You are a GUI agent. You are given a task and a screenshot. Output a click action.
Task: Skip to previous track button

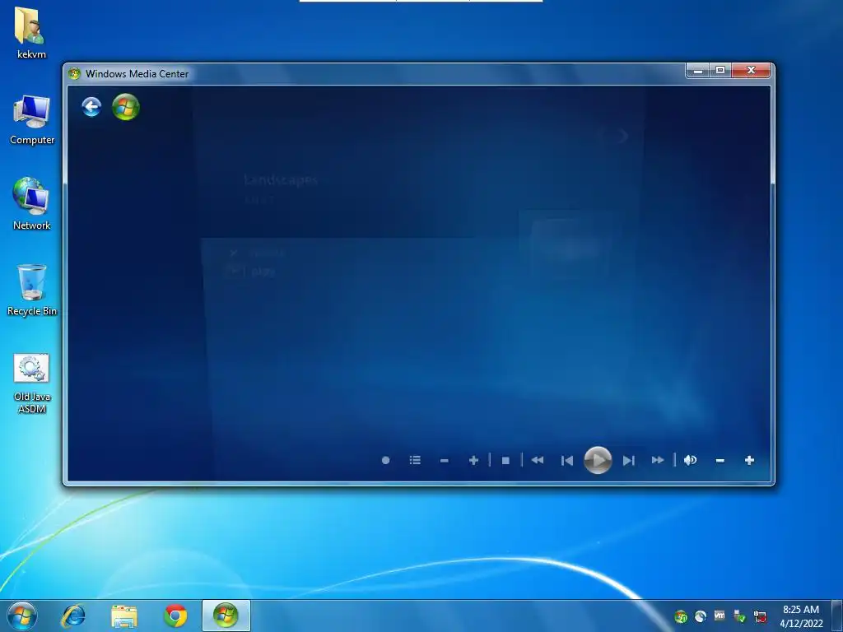pos(567,461)
